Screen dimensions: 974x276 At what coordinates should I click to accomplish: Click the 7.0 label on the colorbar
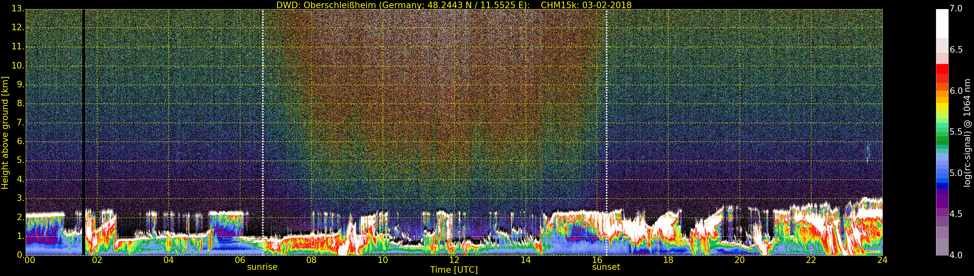coord(956,8)
